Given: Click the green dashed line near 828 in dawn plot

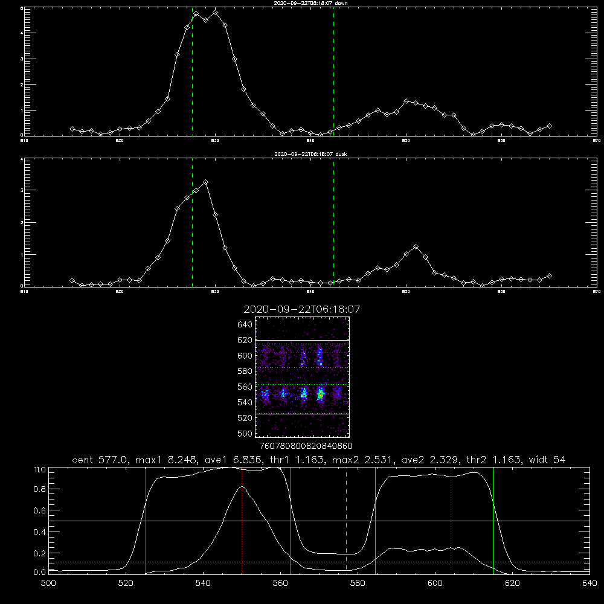Looking at the screenshot, I should pos(192,71).
